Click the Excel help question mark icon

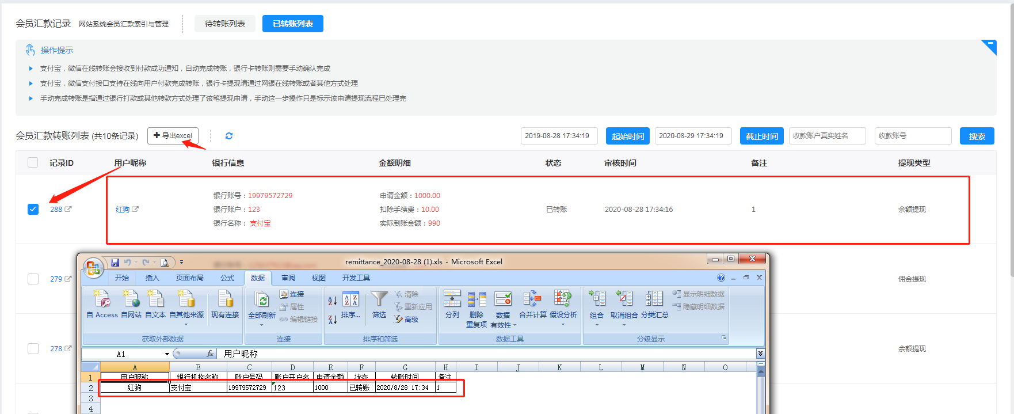pyautogui.click(x=721, y=278)
